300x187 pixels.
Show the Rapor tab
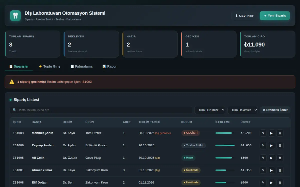click(109, 67)
